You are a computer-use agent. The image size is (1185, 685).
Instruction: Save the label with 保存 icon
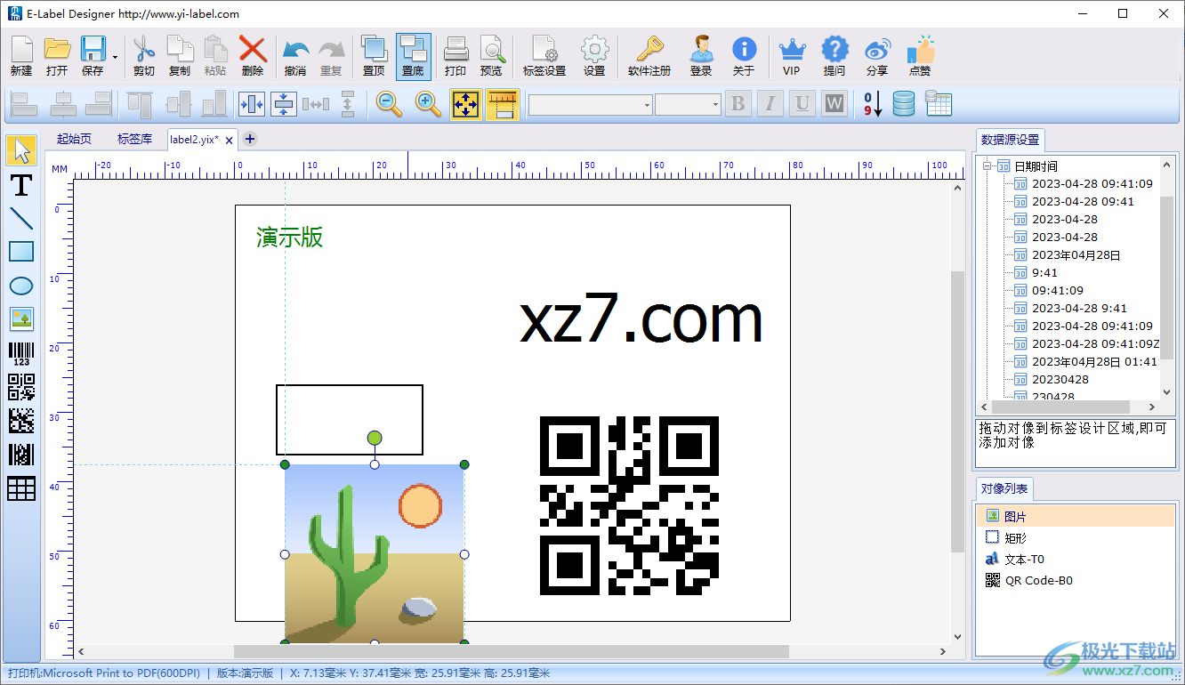93,56
